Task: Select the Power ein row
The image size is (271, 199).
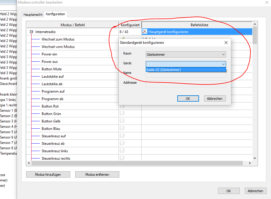Action: 49,54
